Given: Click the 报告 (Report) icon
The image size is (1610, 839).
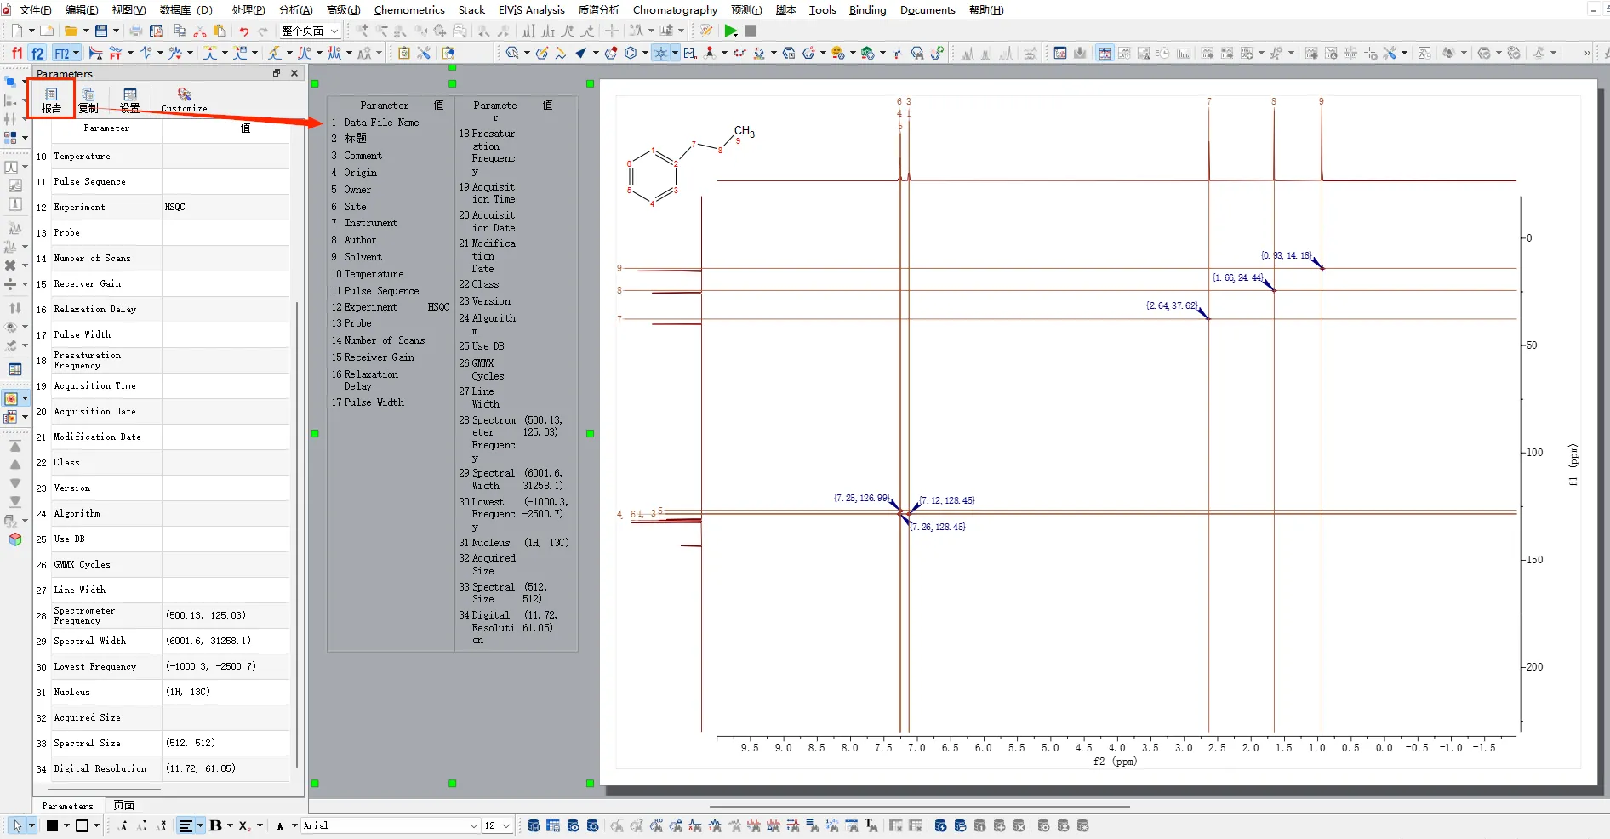Looking at the screenshot, I should [x=51, y=99].
